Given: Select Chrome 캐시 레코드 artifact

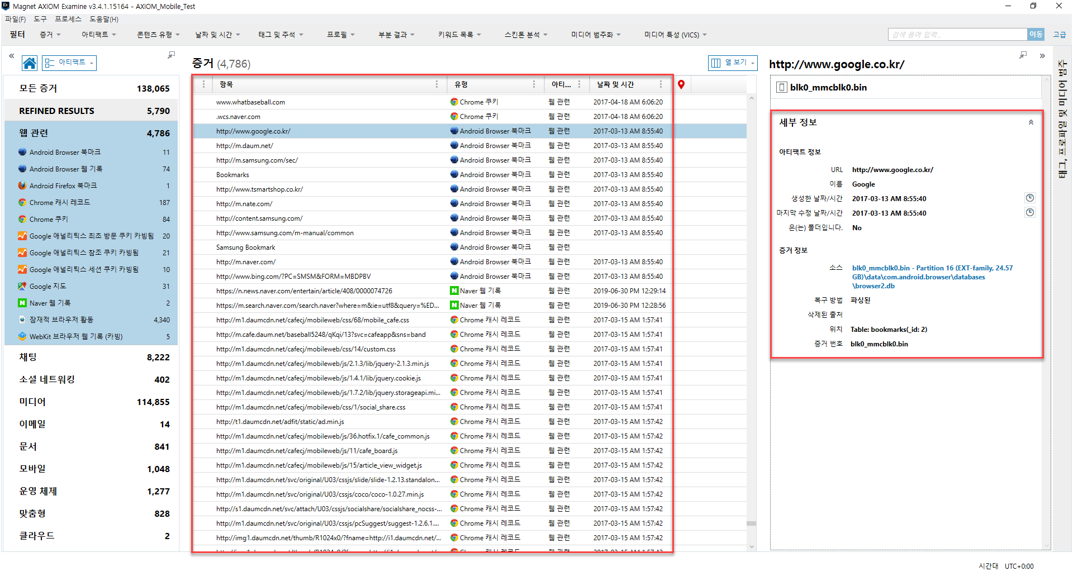Looking at the screenshot, I should pyautogui.click(x=91, y=202).
